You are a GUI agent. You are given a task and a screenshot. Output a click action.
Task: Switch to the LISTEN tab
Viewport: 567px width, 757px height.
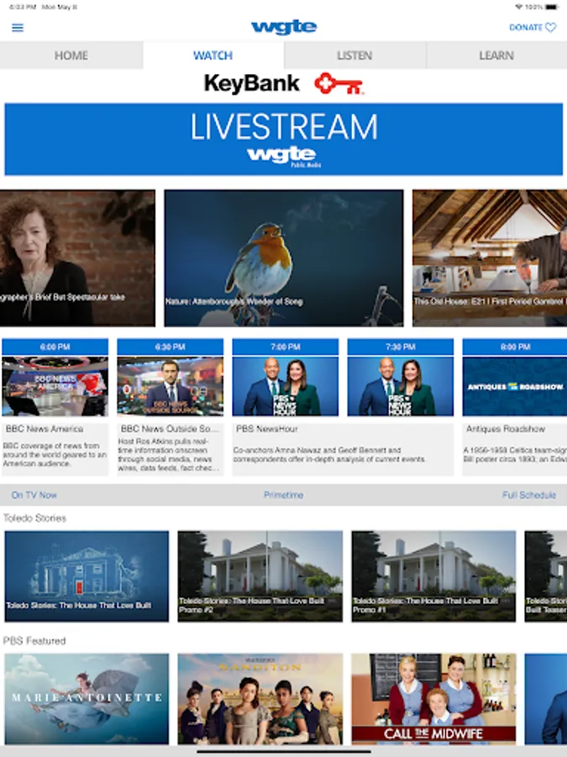354,56
